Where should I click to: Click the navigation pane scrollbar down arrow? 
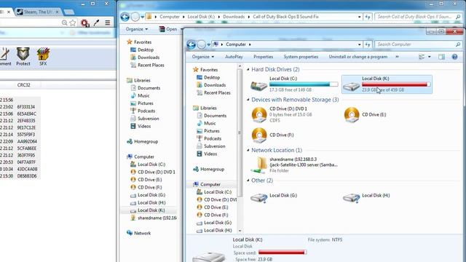pyautogui.click(x=240, y=231)
